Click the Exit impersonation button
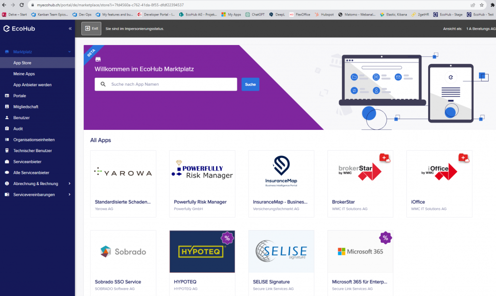496x296 pixels. coord(91,29)
